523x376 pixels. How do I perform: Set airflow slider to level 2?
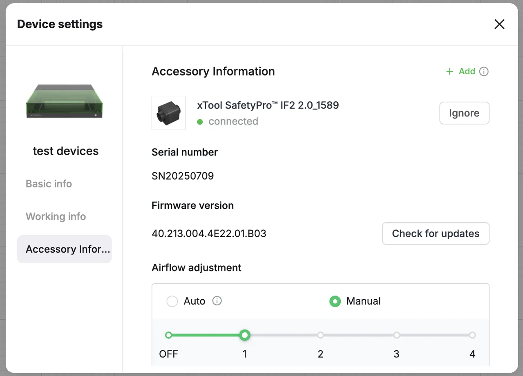[320, 335]
